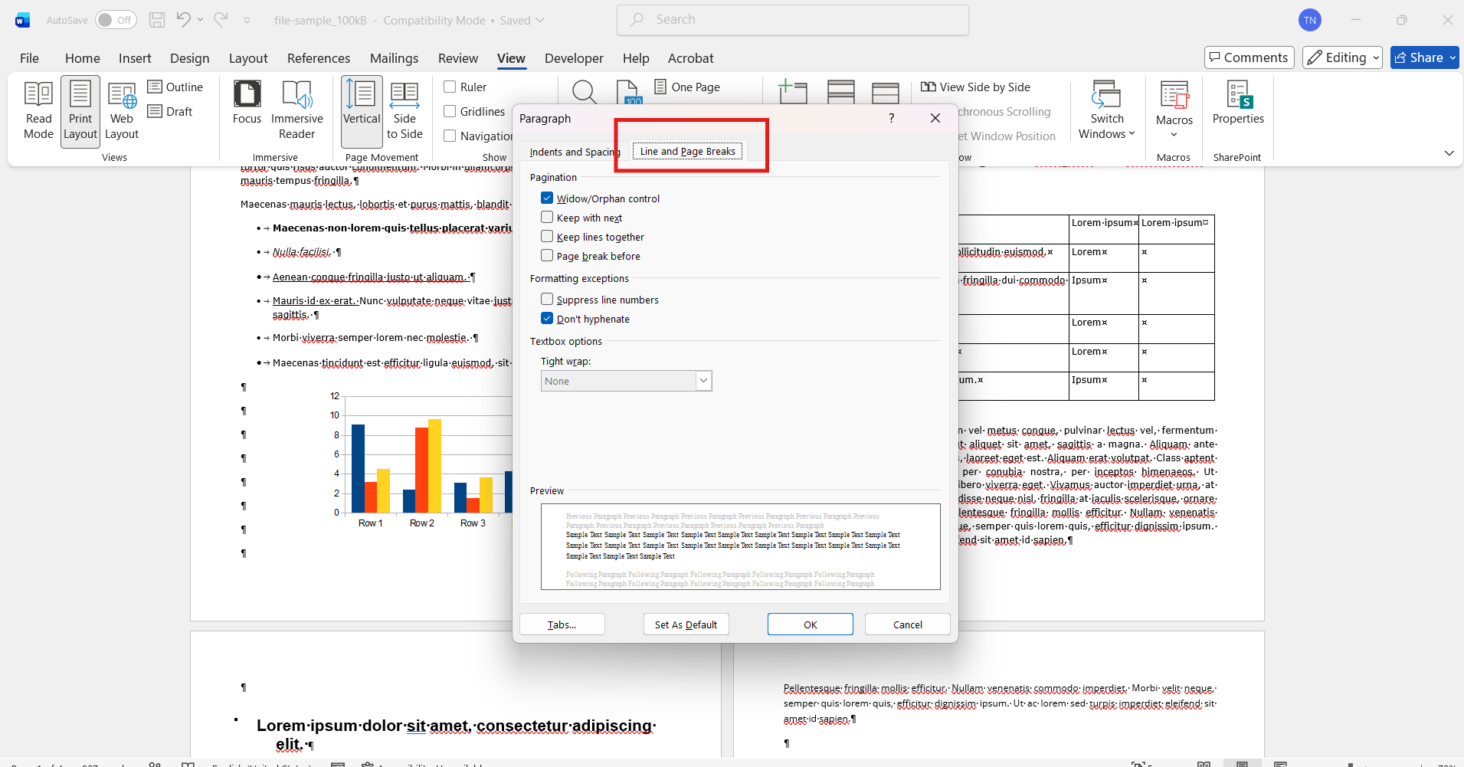Go to the Home ribbon tab

click(83, 58)
